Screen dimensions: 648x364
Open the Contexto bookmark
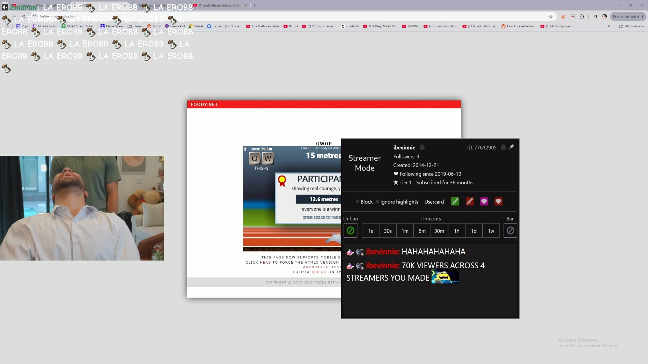[x=350, y=26]
